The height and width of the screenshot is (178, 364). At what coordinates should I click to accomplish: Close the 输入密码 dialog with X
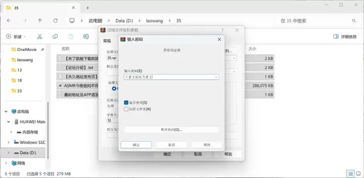coord(219,39)
